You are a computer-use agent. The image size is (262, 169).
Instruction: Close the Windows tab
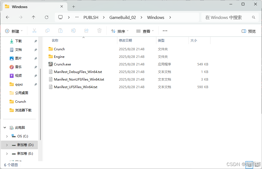pyautogui.click(x=62, y=6)
